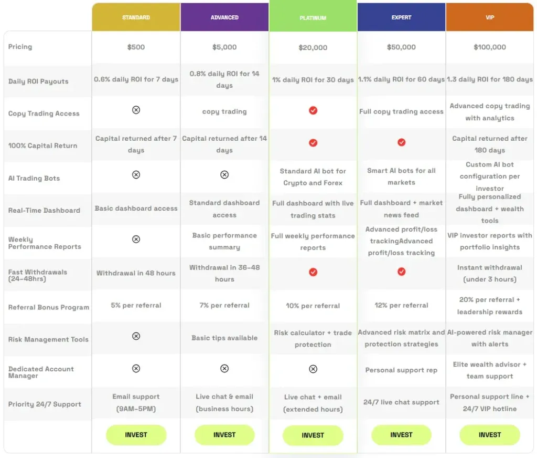537x458 pixels.
Task: Click the Platinum plan Capital Return checkmark
Action: 313,142
